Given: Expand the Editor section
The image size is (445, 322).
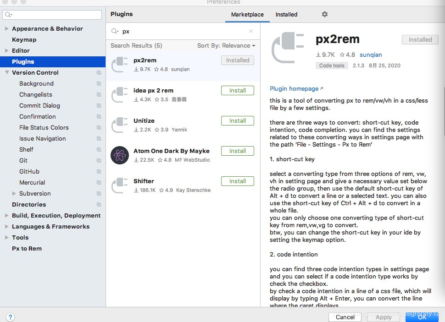Looking at the screenshot, I should (6, 50).
